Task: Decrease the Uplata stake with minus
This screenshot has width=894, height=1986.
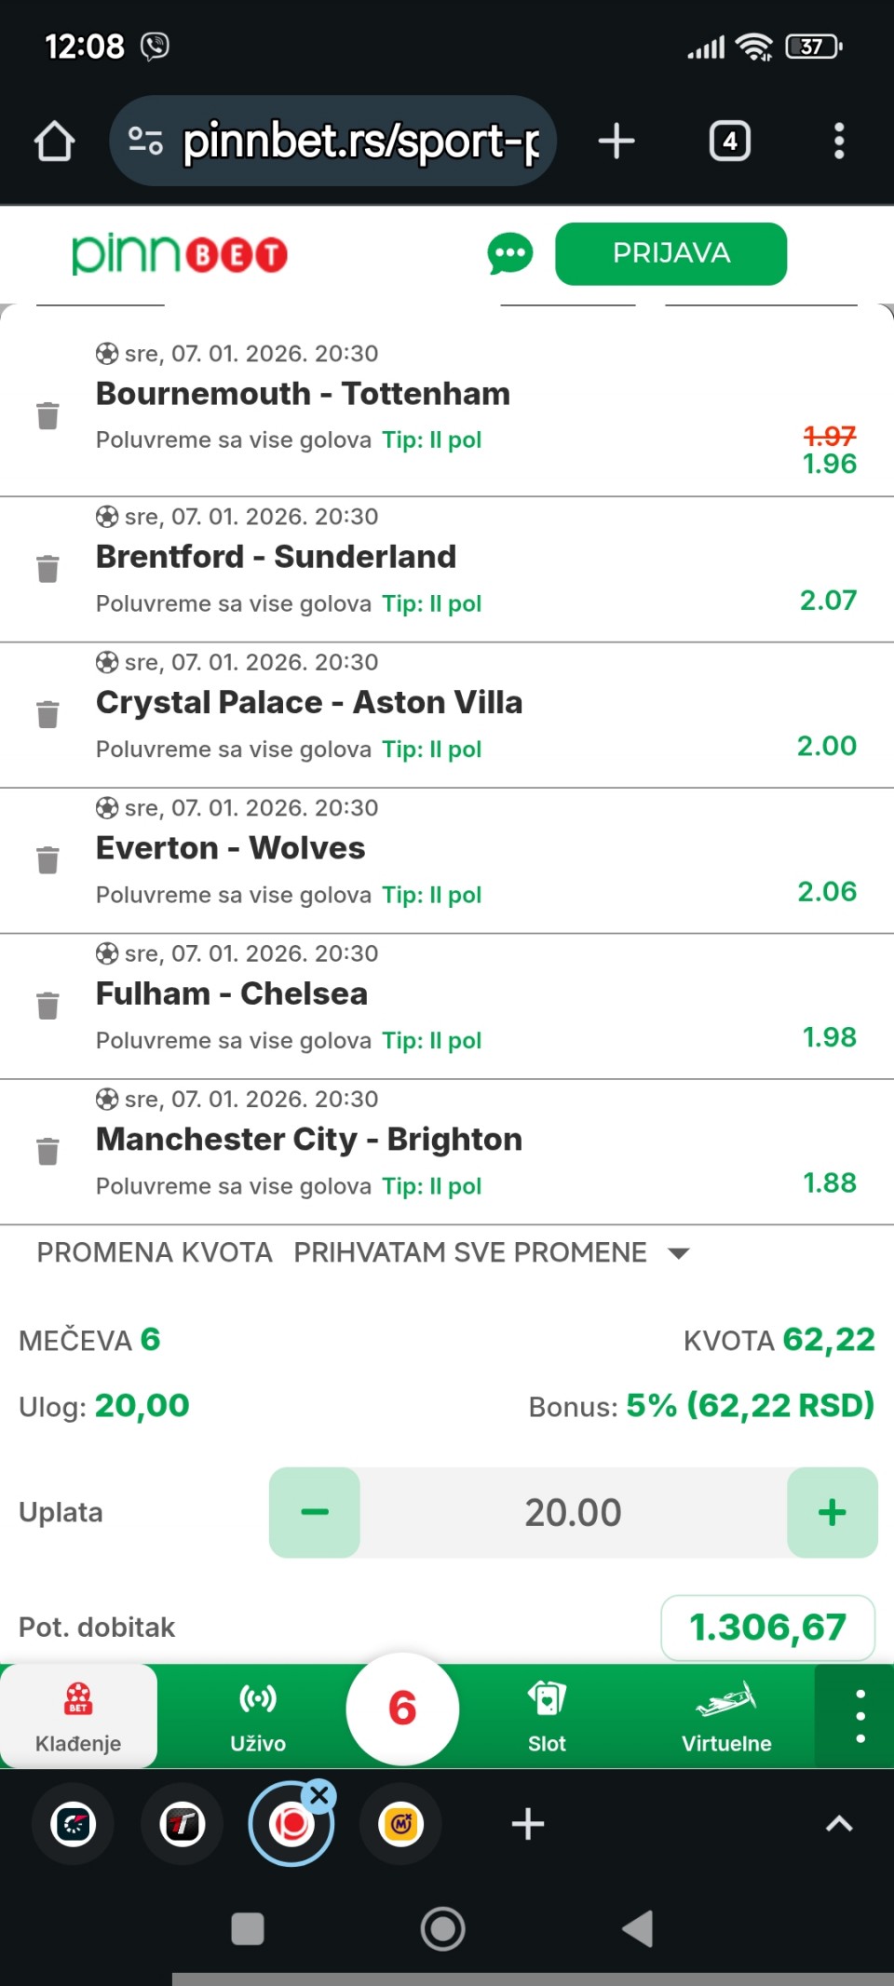Action: (x=315, y=1512)
